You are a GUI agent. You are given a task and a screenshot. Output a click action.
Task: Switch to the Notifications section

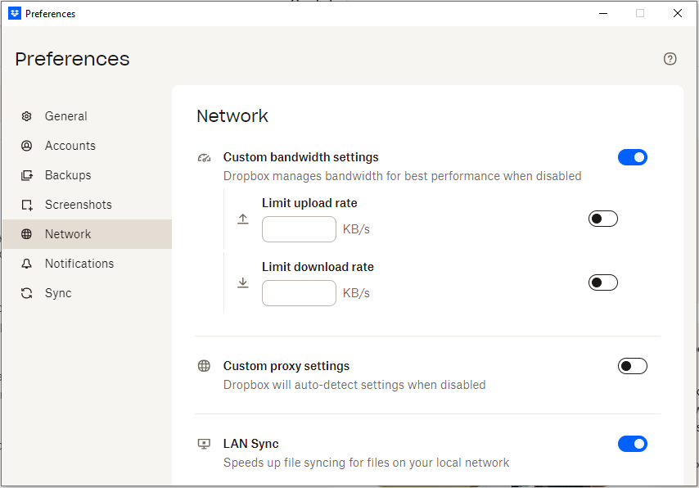(79, 264)
